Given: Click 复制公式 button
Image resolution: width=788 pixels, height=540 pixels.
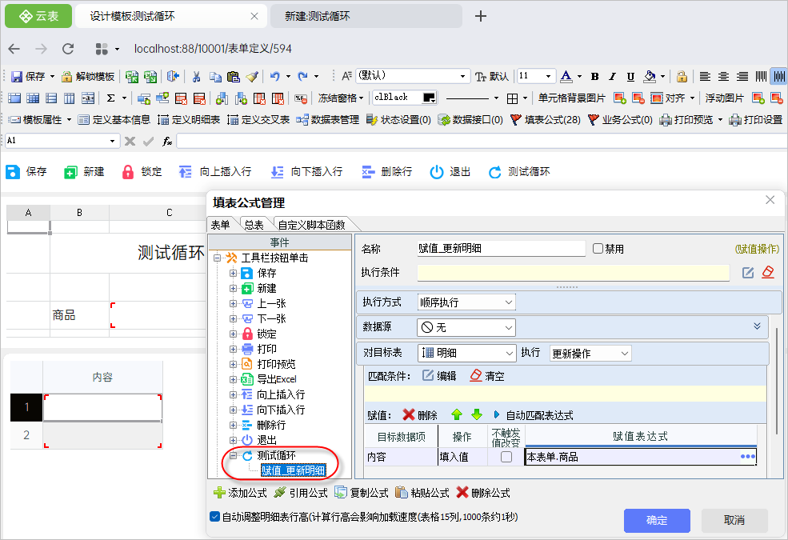Looking at the screenshot, I should pyautogui.click(x=362, y=493).
